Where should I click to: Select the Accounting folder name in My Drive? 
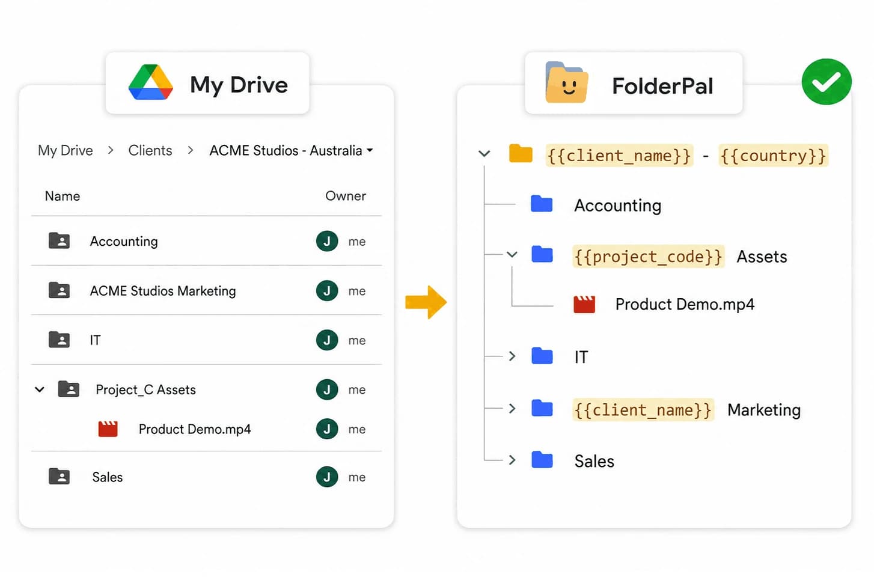124,241
